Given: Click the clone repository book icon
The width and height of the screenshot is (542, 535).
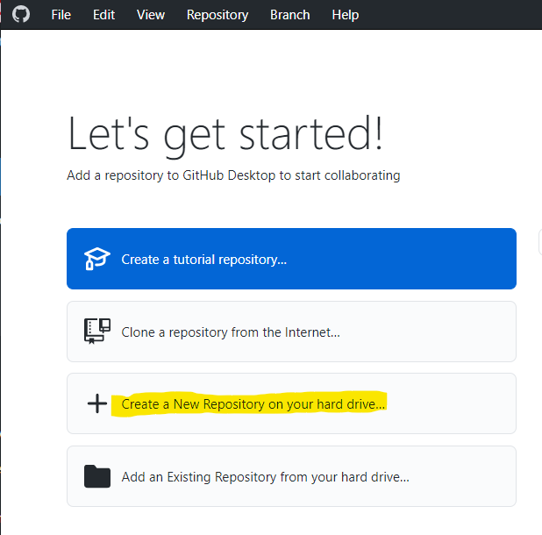Looking at the screenshot, I should tap(97, 332).
